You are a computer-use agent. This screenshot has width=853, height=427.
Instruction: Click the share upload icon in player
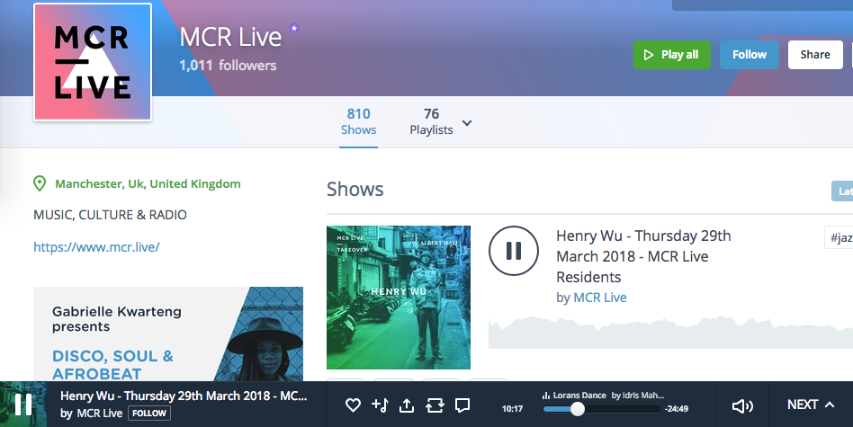point(407,405)
